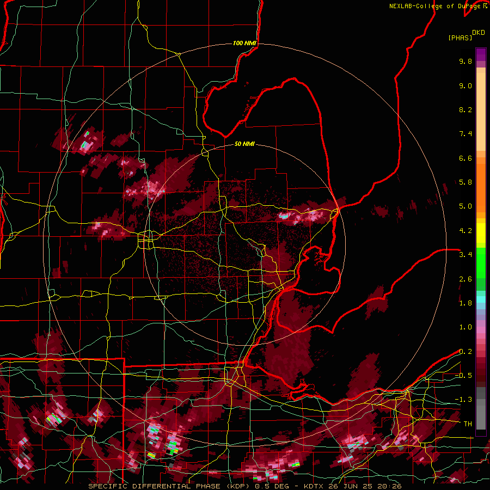Click the 1.0 scale value
The height and width of the screenshot is (490, 490).
[465, 327]
